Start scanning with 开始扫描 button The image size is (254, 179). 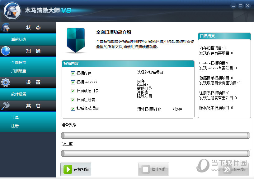pos(76,169)
